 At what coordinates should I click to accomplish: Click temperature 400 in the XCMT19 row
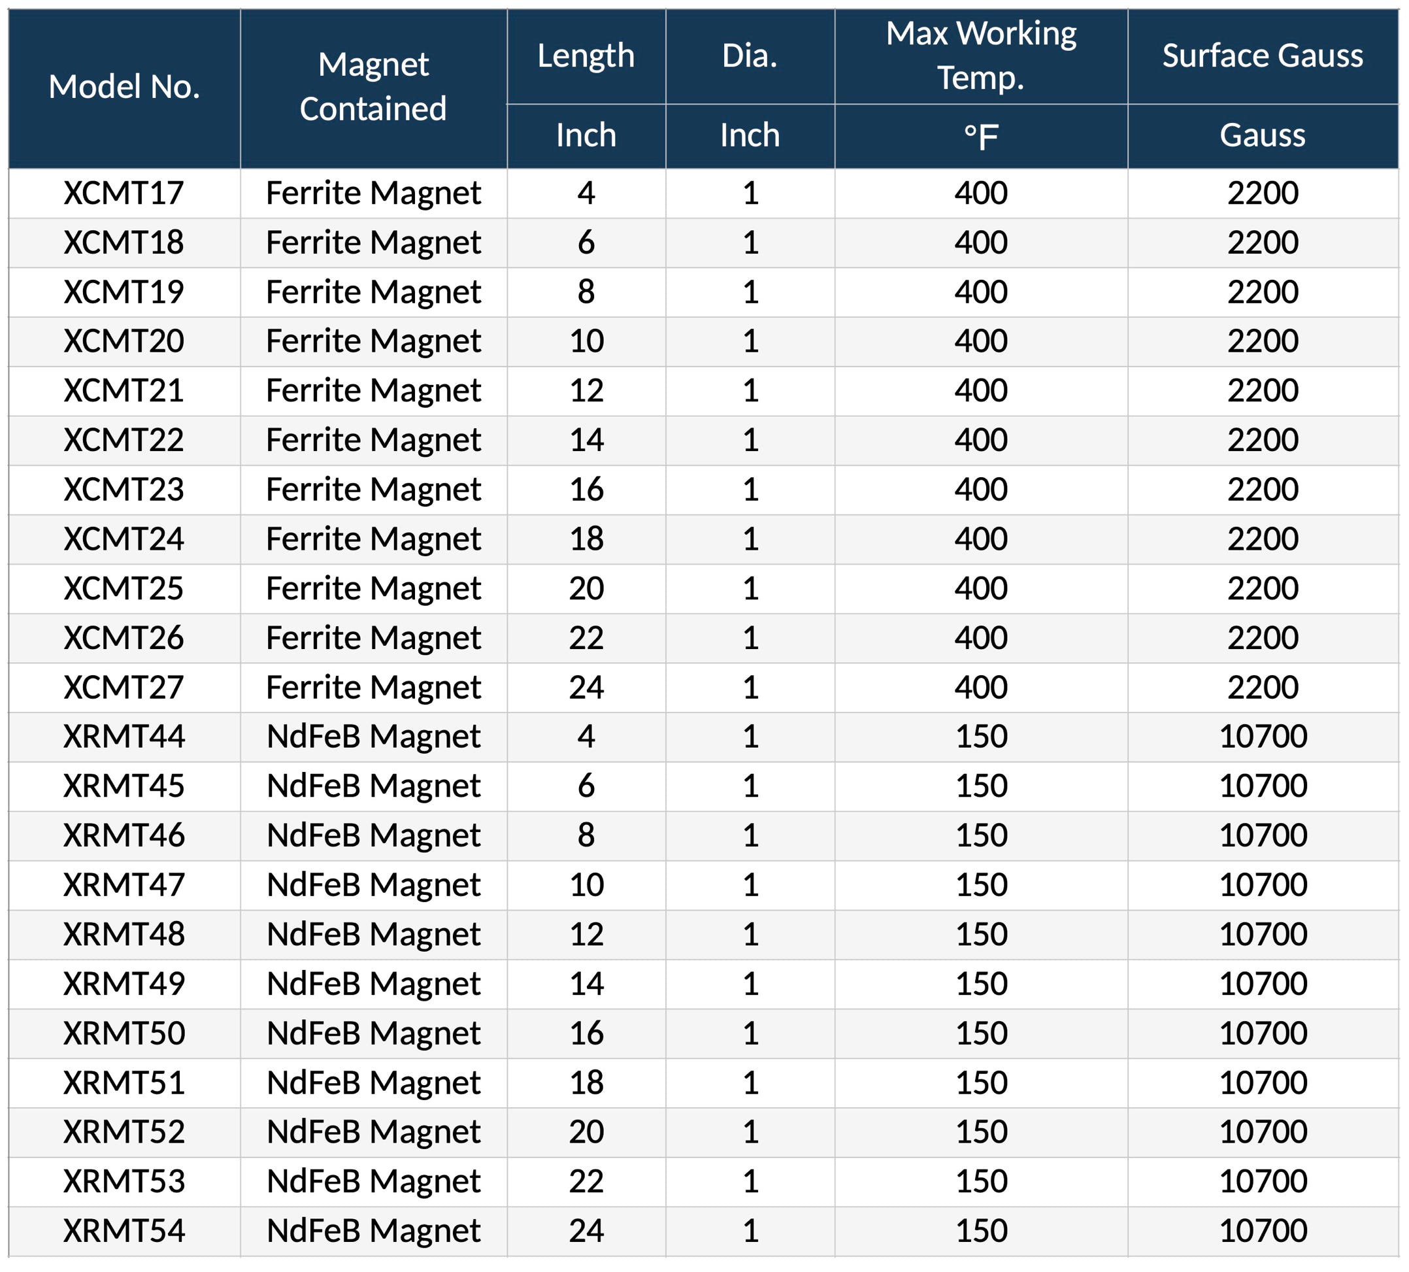(x=982, y=292)
